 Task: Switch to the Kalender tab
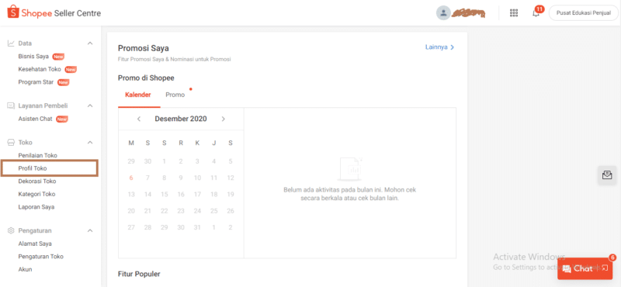(138, 95)
